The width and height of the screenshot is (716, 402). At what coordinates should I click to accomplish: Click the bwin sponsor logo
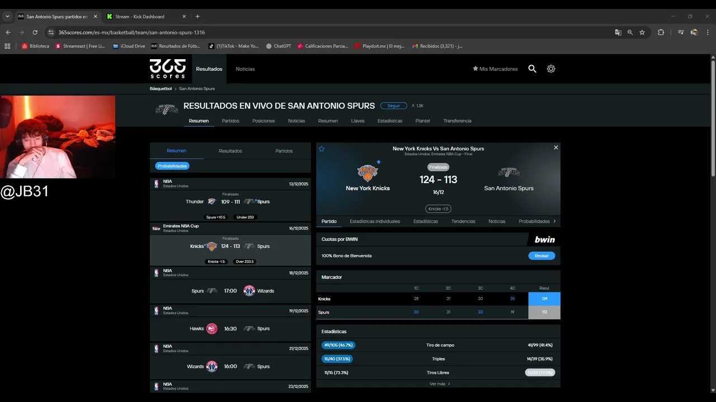(544, 240)
